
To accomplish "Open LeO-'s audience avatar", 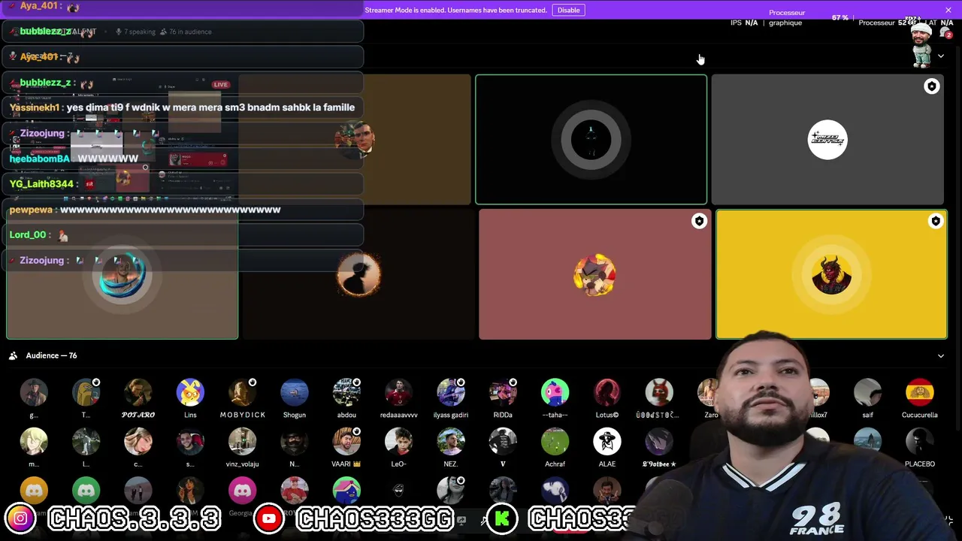I will pos(398,442).
